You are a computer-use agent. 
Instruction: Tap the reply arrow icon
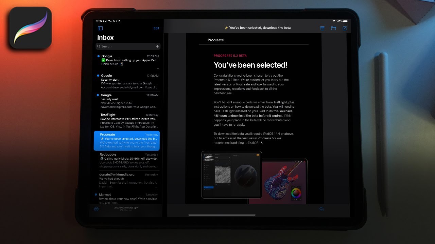coord(321,209)
